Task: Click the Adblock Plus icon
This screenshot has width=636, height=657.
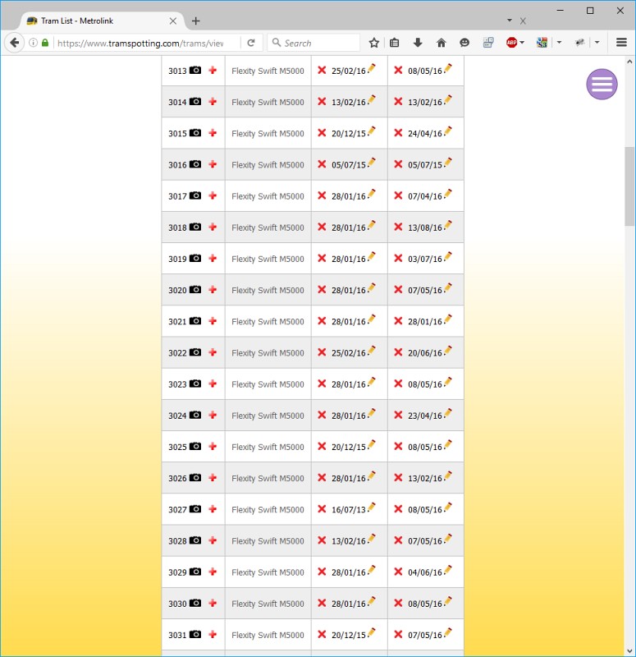Action: (511, 43)
